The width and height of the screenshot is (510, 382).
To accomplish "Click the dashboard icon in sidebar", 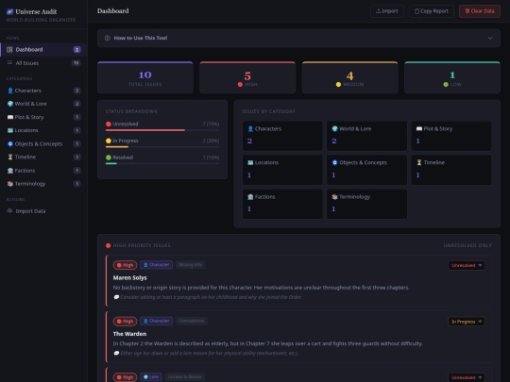I will 9,50.
